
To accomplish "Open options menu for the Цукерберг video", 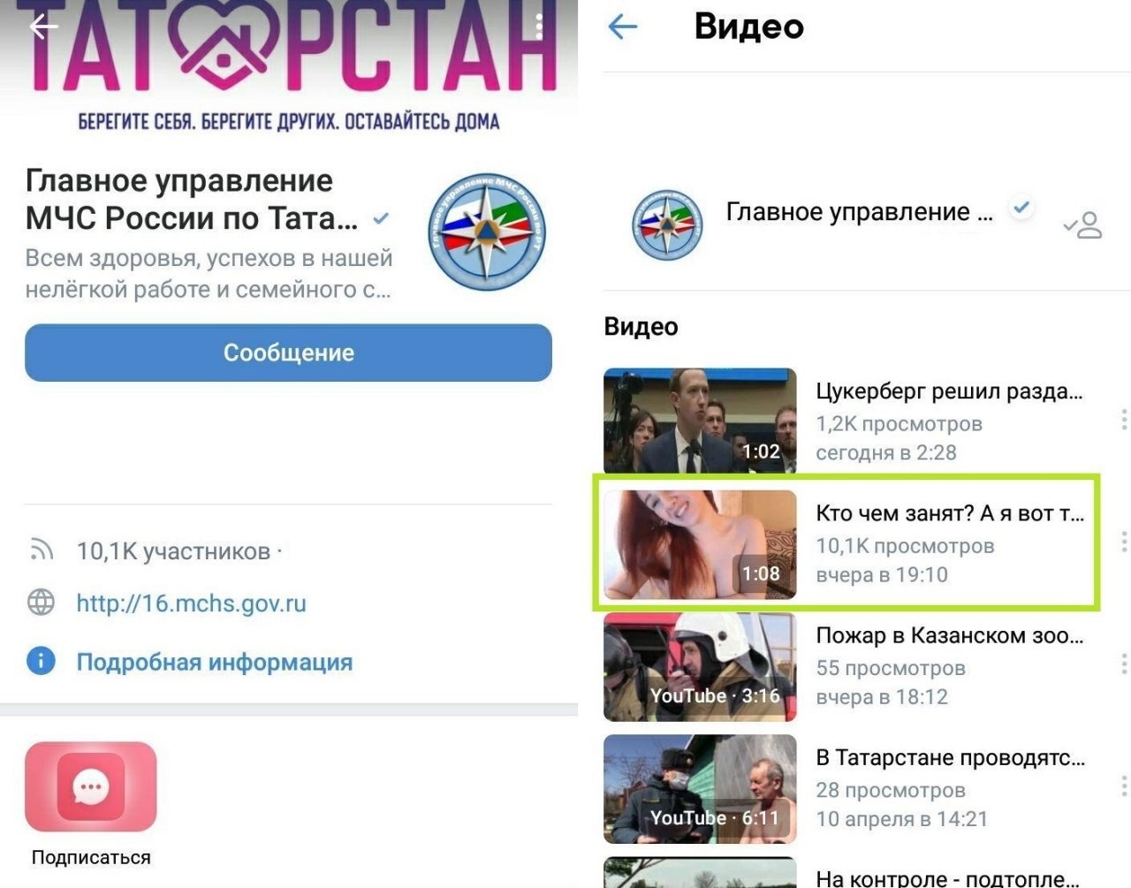I will coord(1123,420).
